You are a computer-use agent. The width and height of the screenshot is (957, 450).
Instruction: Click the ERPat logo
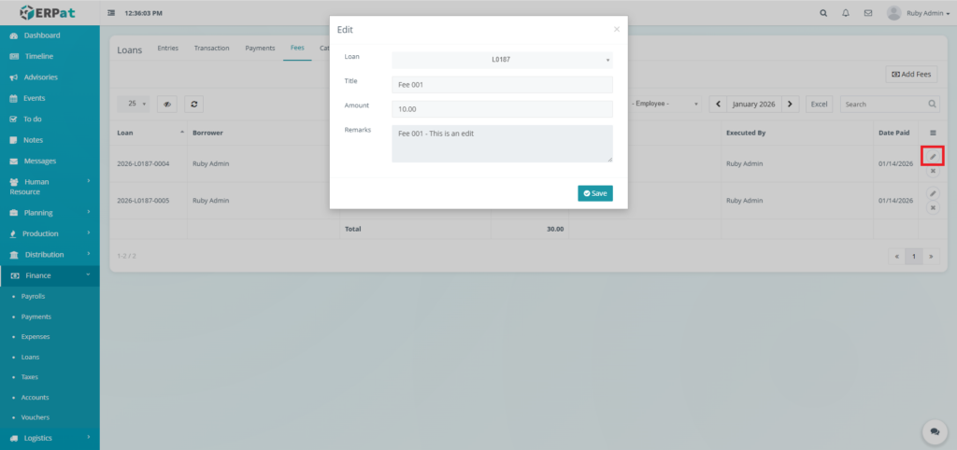tap(47, 12)
